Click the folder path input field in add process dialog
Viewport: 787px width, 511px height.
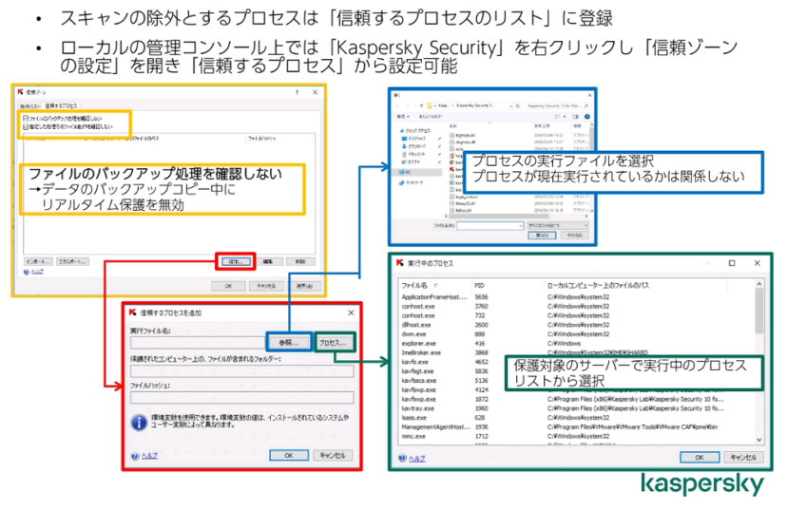[x=242, y=371]
